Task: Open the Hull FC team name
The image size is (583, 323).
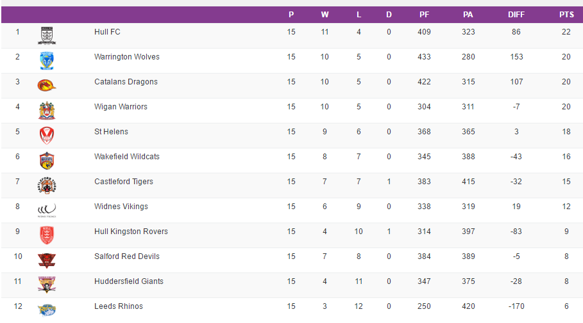Action: point(107,32)
